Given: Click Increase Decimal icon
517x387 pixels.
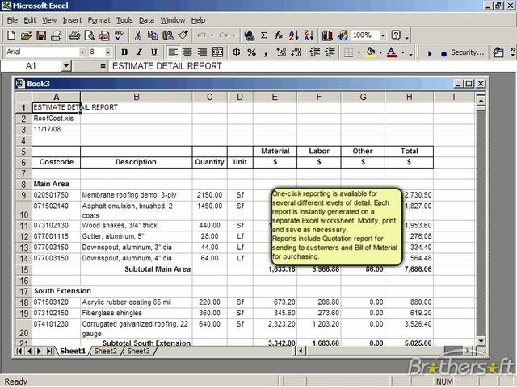Looking at the screenshot, I should tap(281, 52).
